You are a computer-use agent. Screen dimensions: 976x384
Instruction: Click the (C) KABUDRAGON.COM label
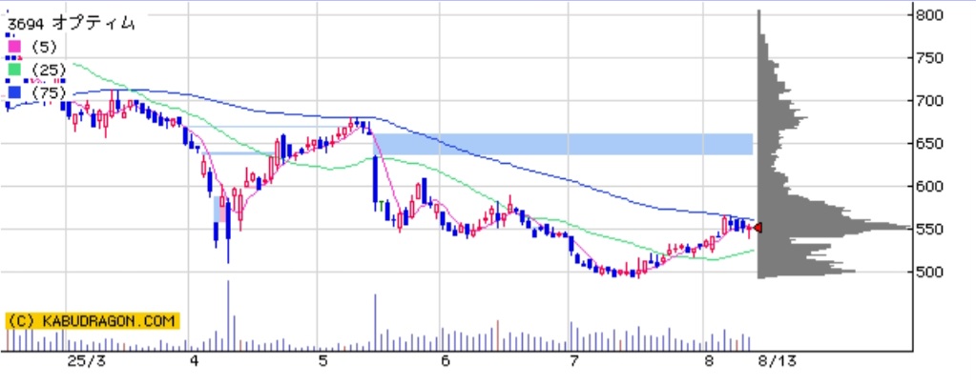pyautogui.click(x=93, y=321)
